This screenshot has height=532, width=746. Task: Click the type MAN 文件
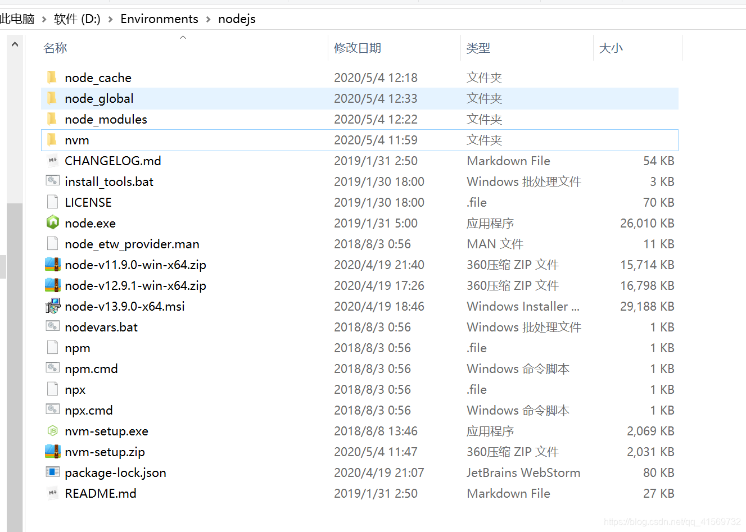coord(495,244)
